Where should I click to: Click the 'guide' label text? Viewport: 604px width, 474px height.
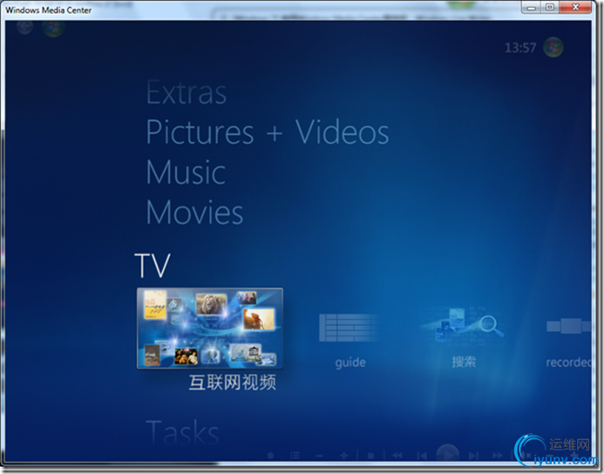click(x=350, y=362)
